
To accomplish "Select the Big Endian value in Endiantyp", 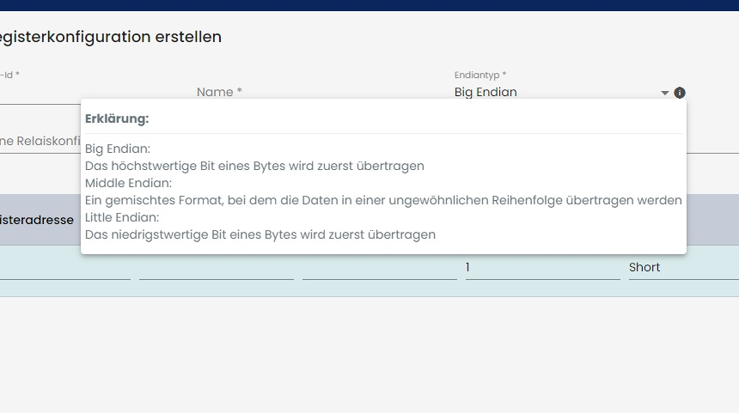I will click(x=486, y=92).
